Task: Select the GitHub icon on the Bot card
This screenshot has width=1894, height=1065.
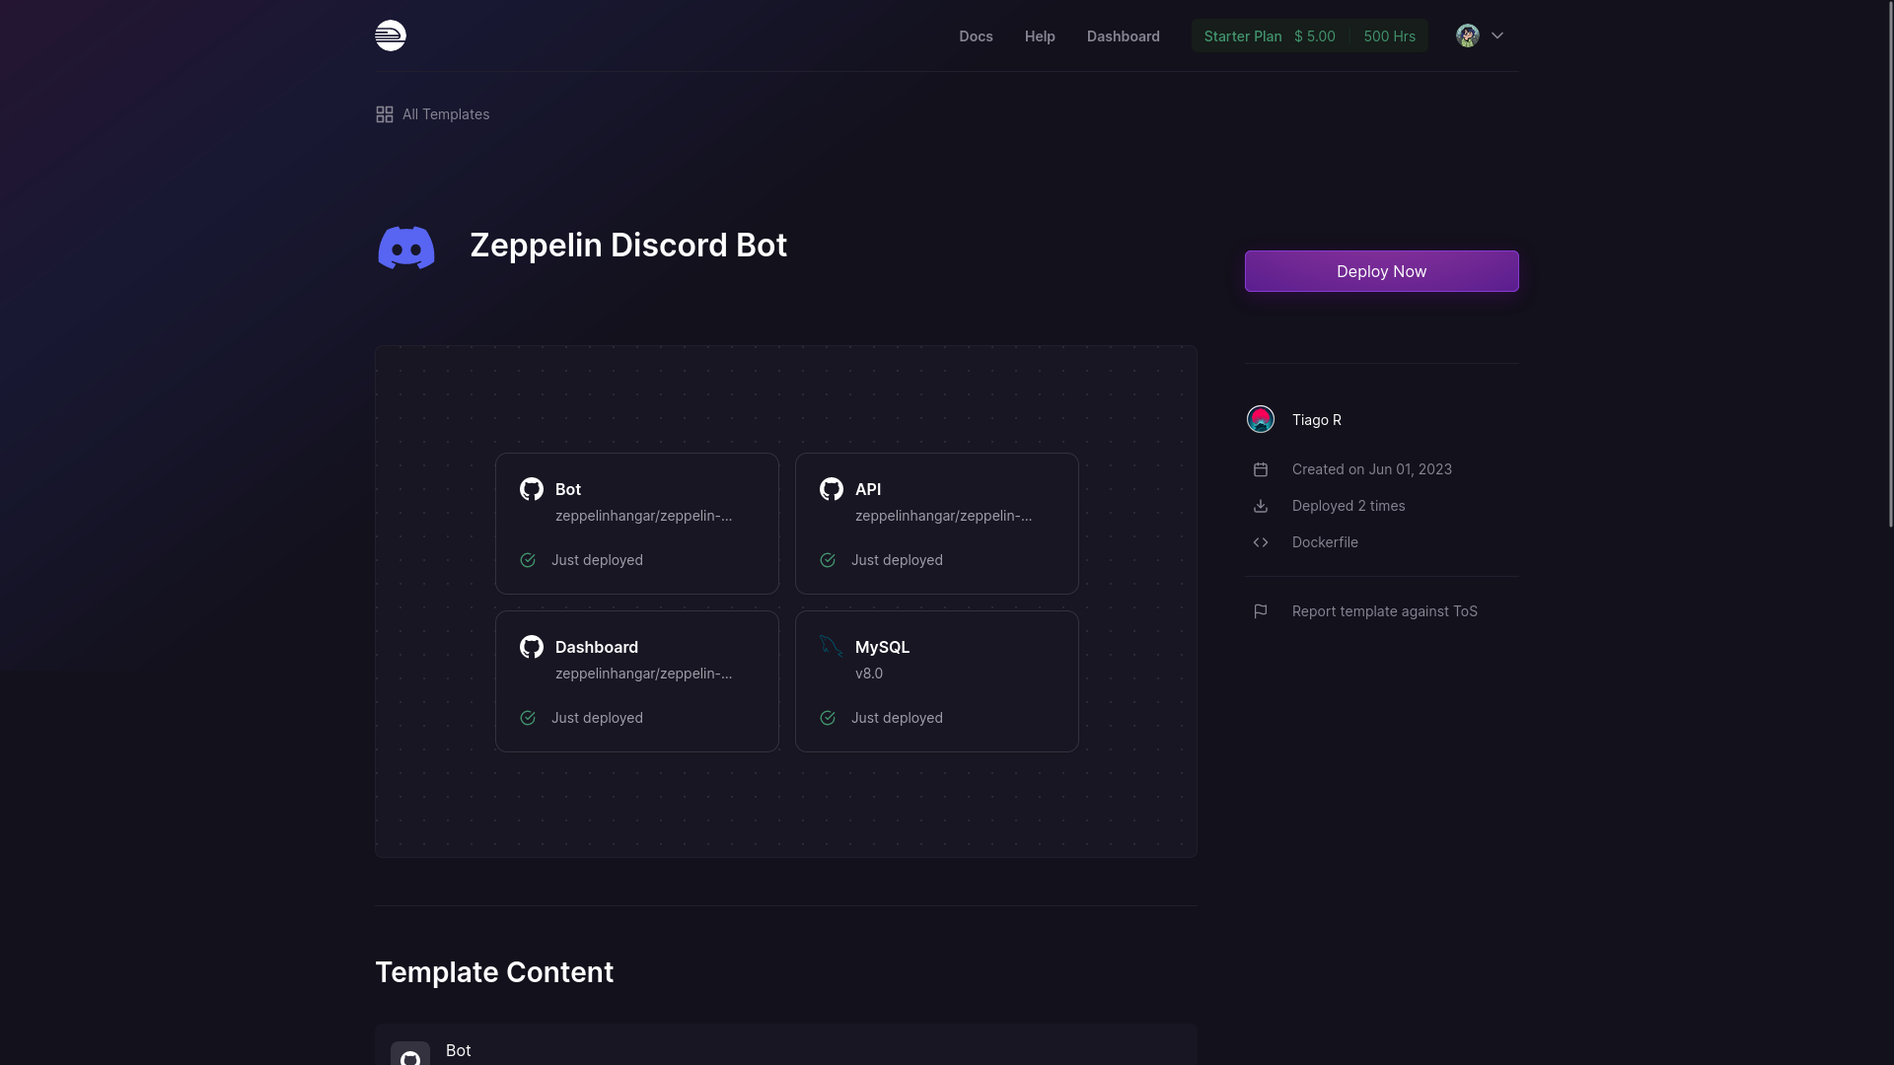Action: (x=532, y=489)
